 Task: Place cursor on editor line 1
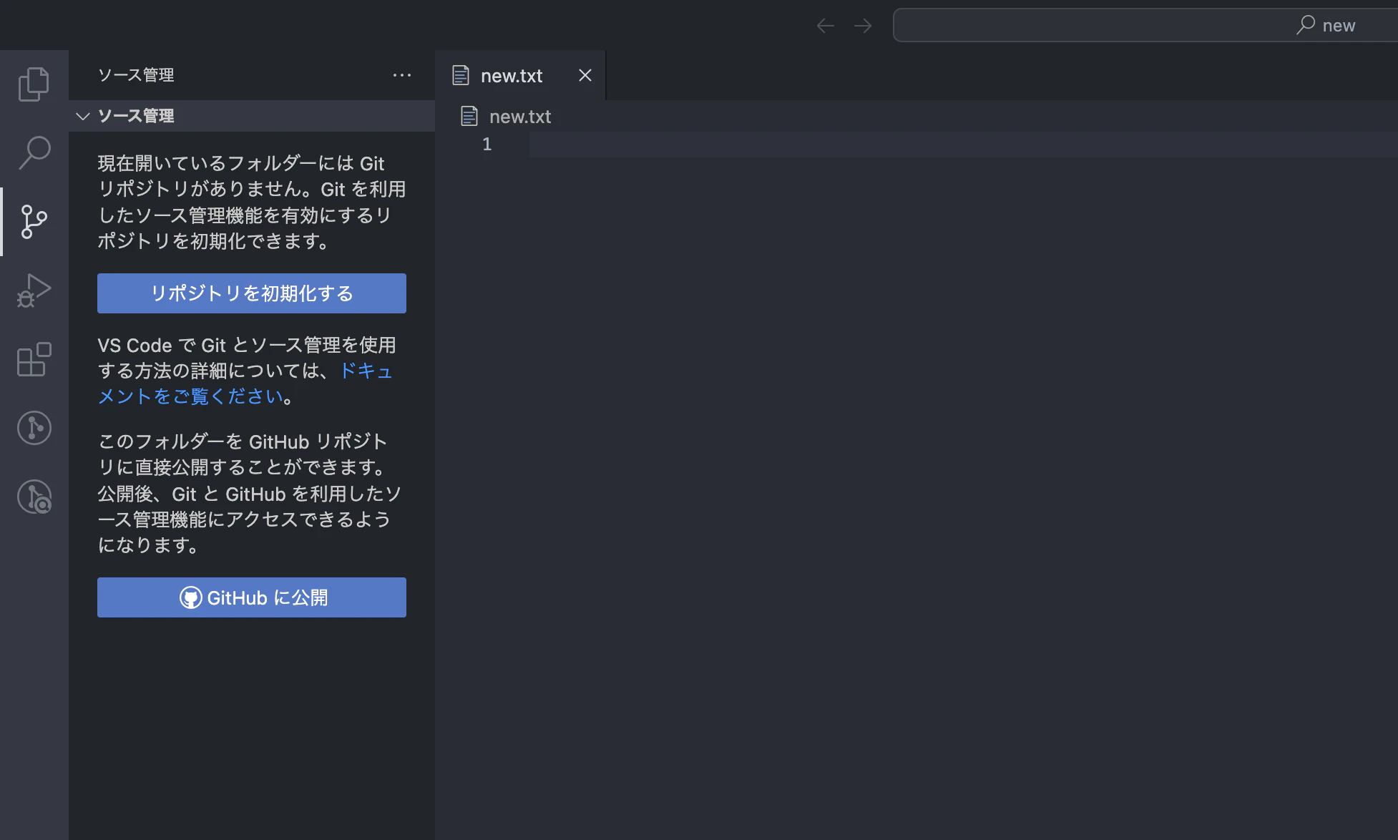pyautogui.click(x=963, y=145)
